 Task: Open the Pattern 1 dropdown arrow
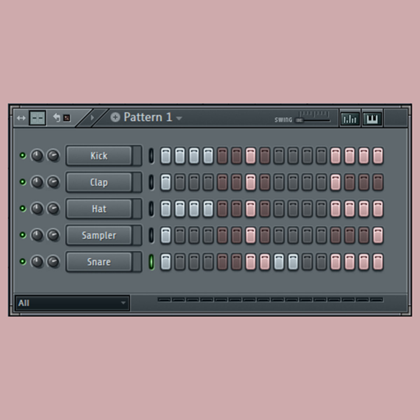pos(179,118)
